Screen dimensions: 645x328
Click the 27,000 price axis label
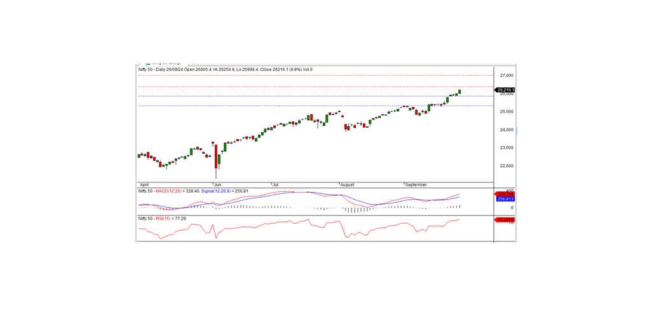pyautogui.click(x=505, y=75)
